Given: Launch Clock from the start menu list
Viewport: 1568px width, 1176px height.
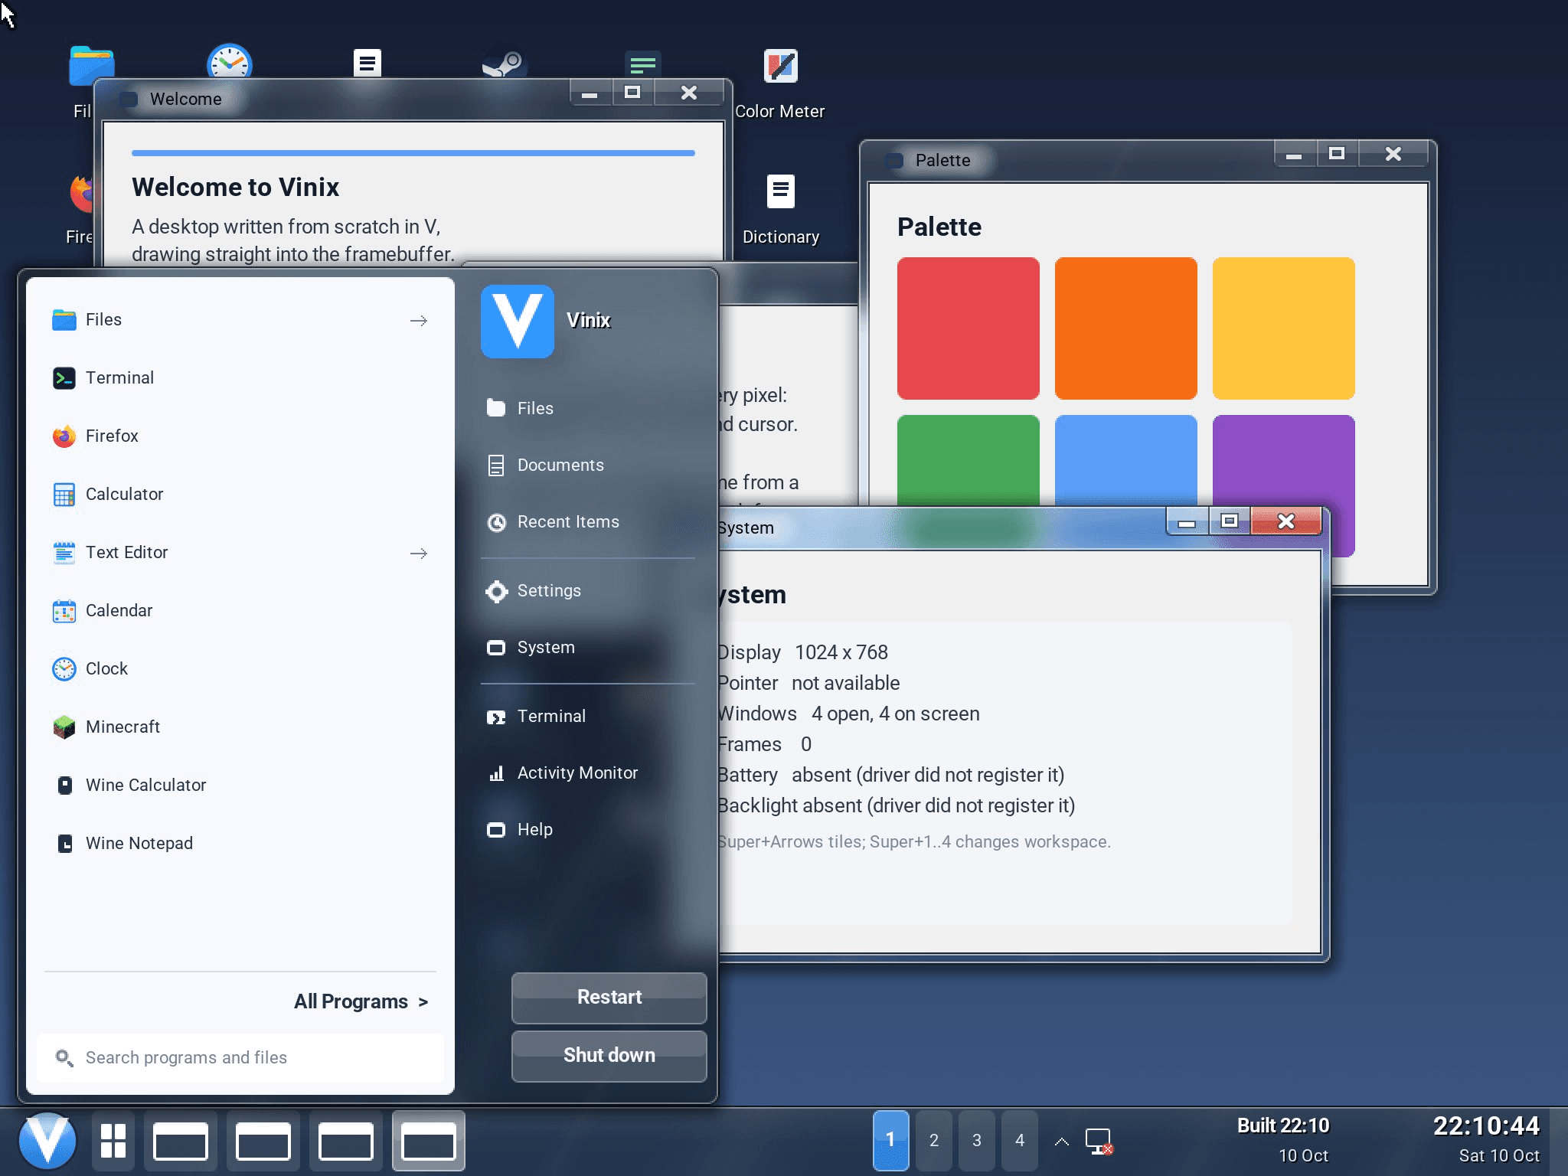Looking at the screenshot, I should point(240,668).
